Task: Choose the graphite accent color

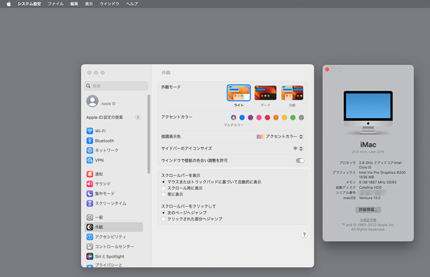Action: pos(301,117)
